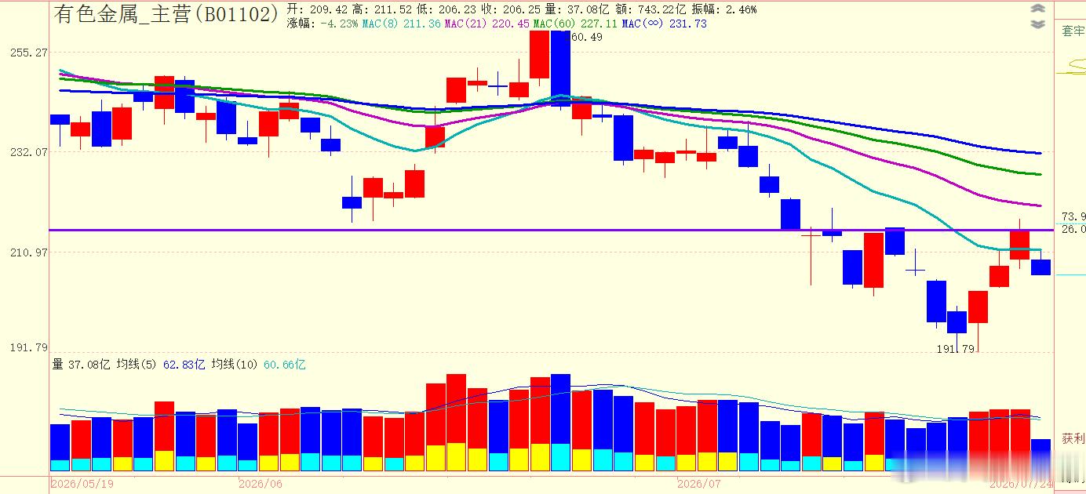
Task: Click the high price value 高: 211.52
Action: tap(383, 9)
